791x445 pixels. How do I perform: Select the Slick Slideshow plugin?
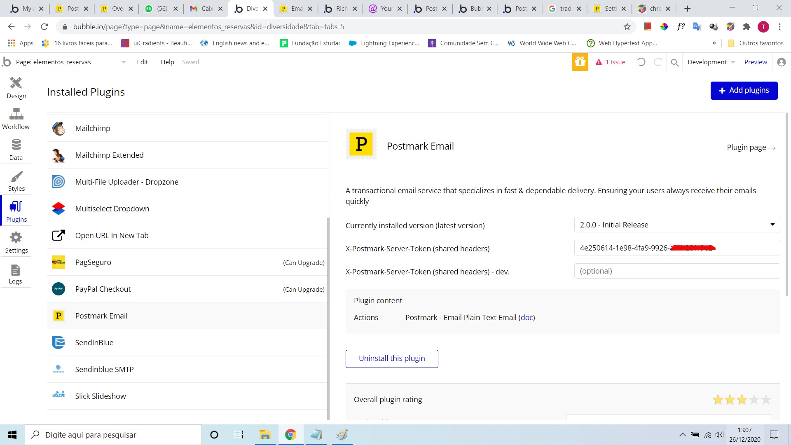(x=187, y=396)
